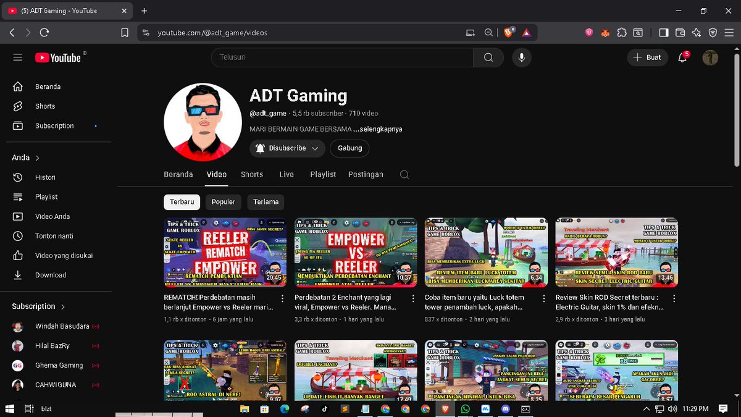Open the browser main menu
This screenshot has height=417, width=741.
[729, 33]
